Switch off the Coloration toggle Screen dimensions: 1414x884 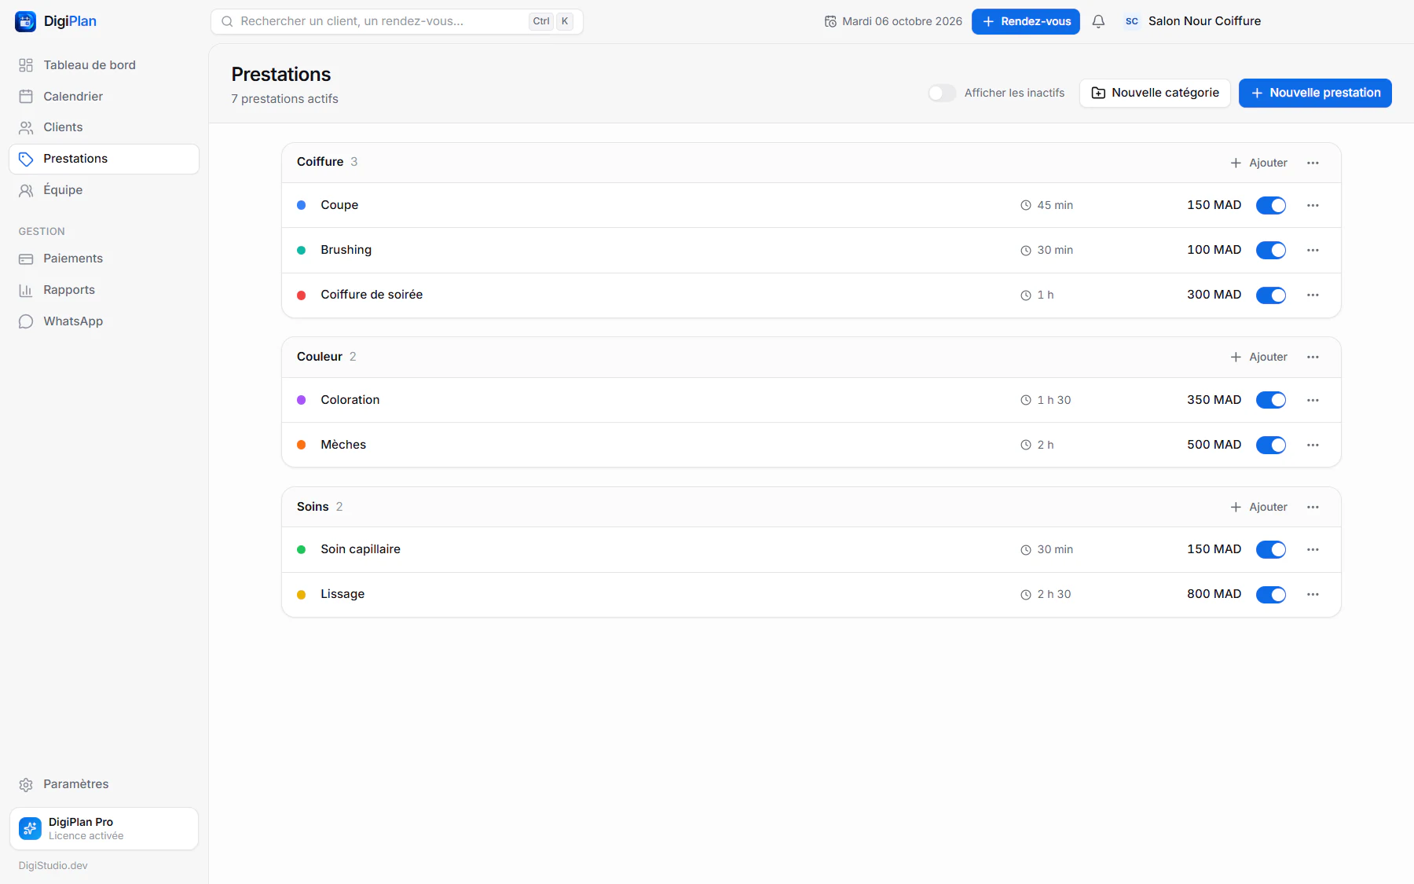pyautogui.click(x=1271, y=400)
